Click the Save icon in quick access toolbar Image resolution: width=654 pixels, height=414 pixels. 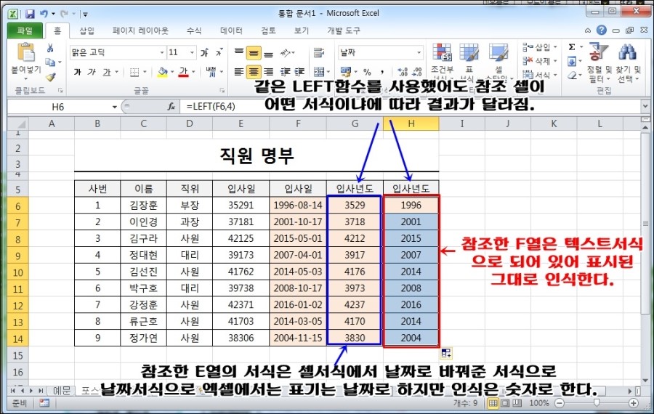(x=30, y=13)
